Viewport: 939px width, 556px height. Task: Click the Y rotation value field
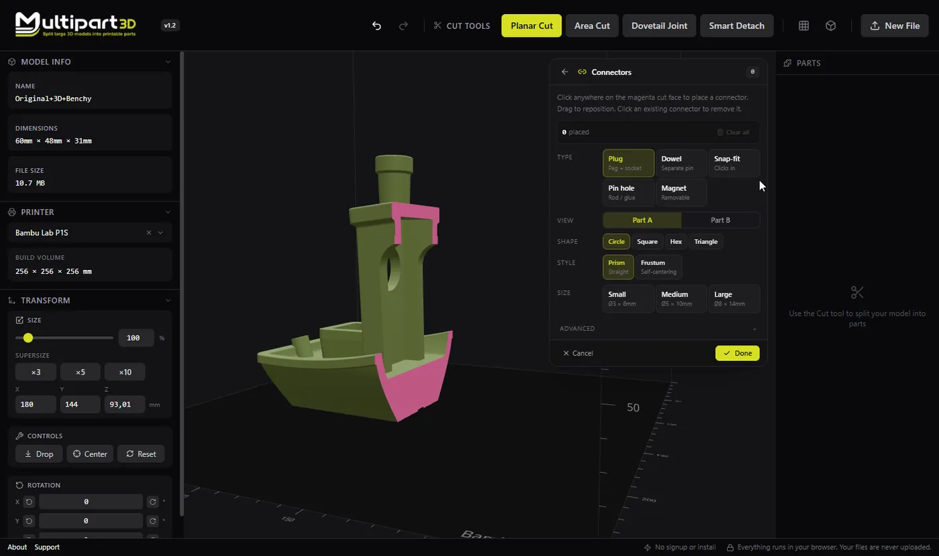[x=91, y=520]
